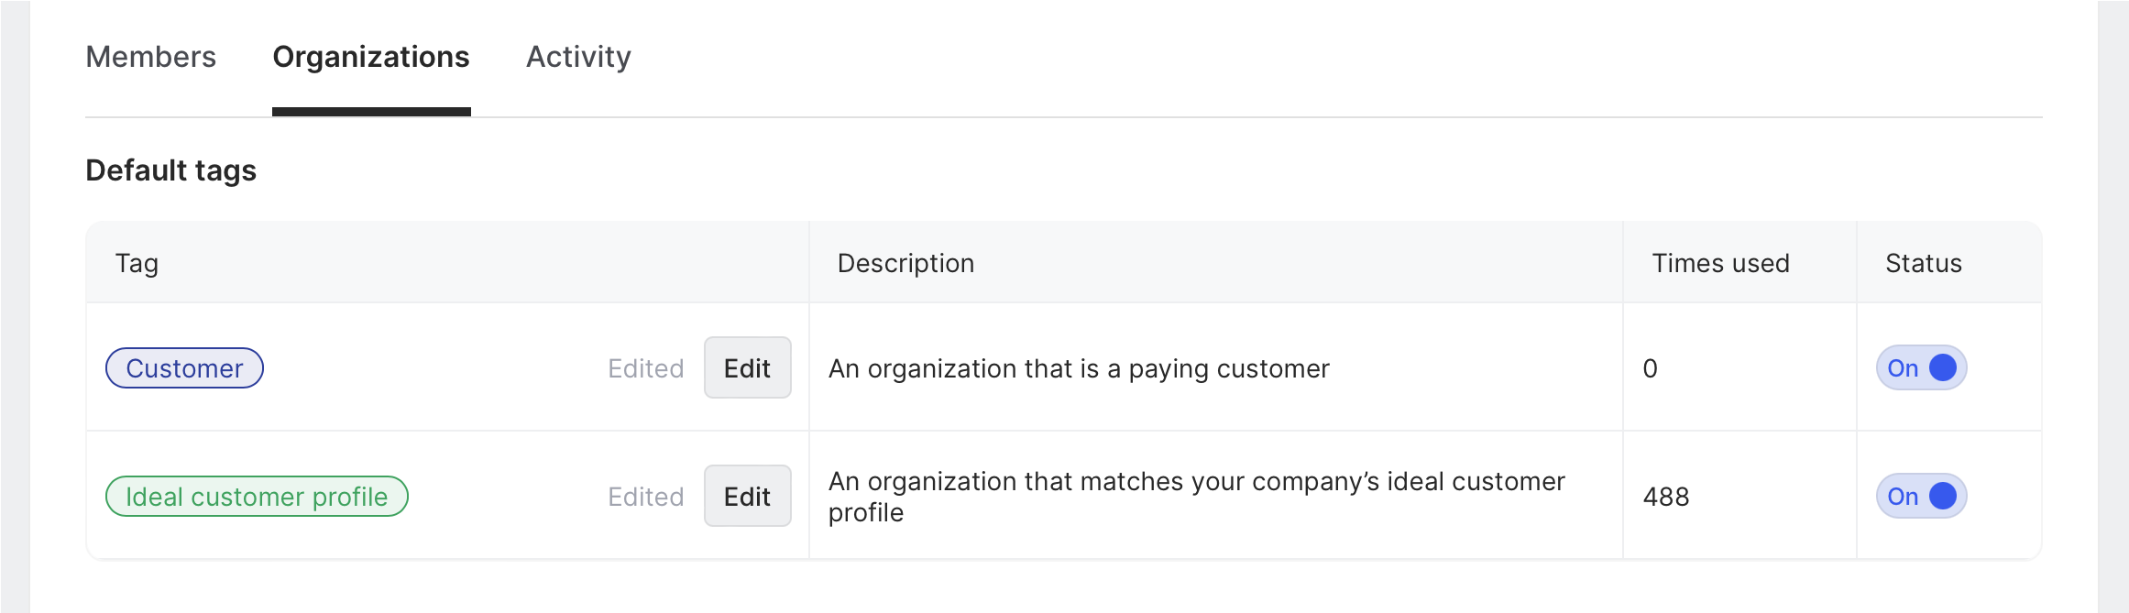Click Edit for Ideal customer profile tag
This screenshot has width=2129, height=613.
[x=747, y=497]
